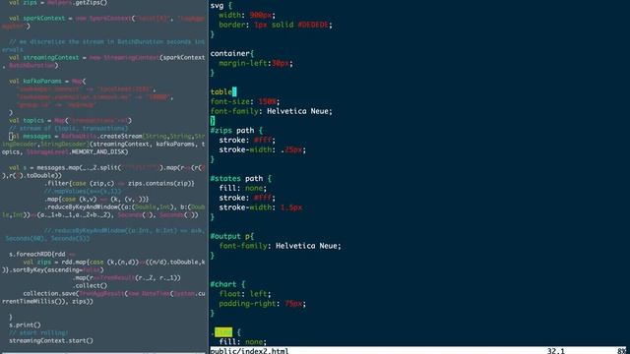Click the 'val kafkaParams' line in left pane

[x=47, y=82]
